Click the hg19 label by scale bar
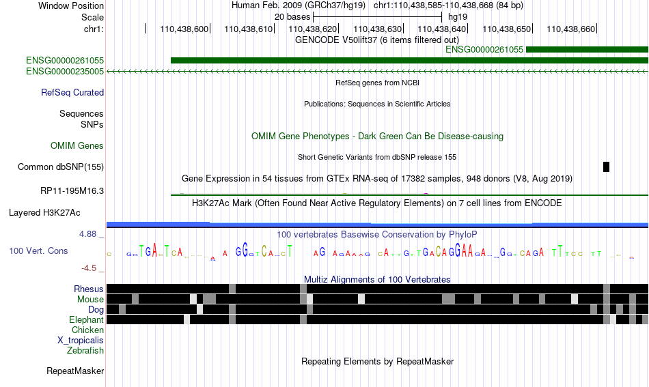The height and width of the screenshot is (387, 649). pyautogui.click(x=457, y=17)
